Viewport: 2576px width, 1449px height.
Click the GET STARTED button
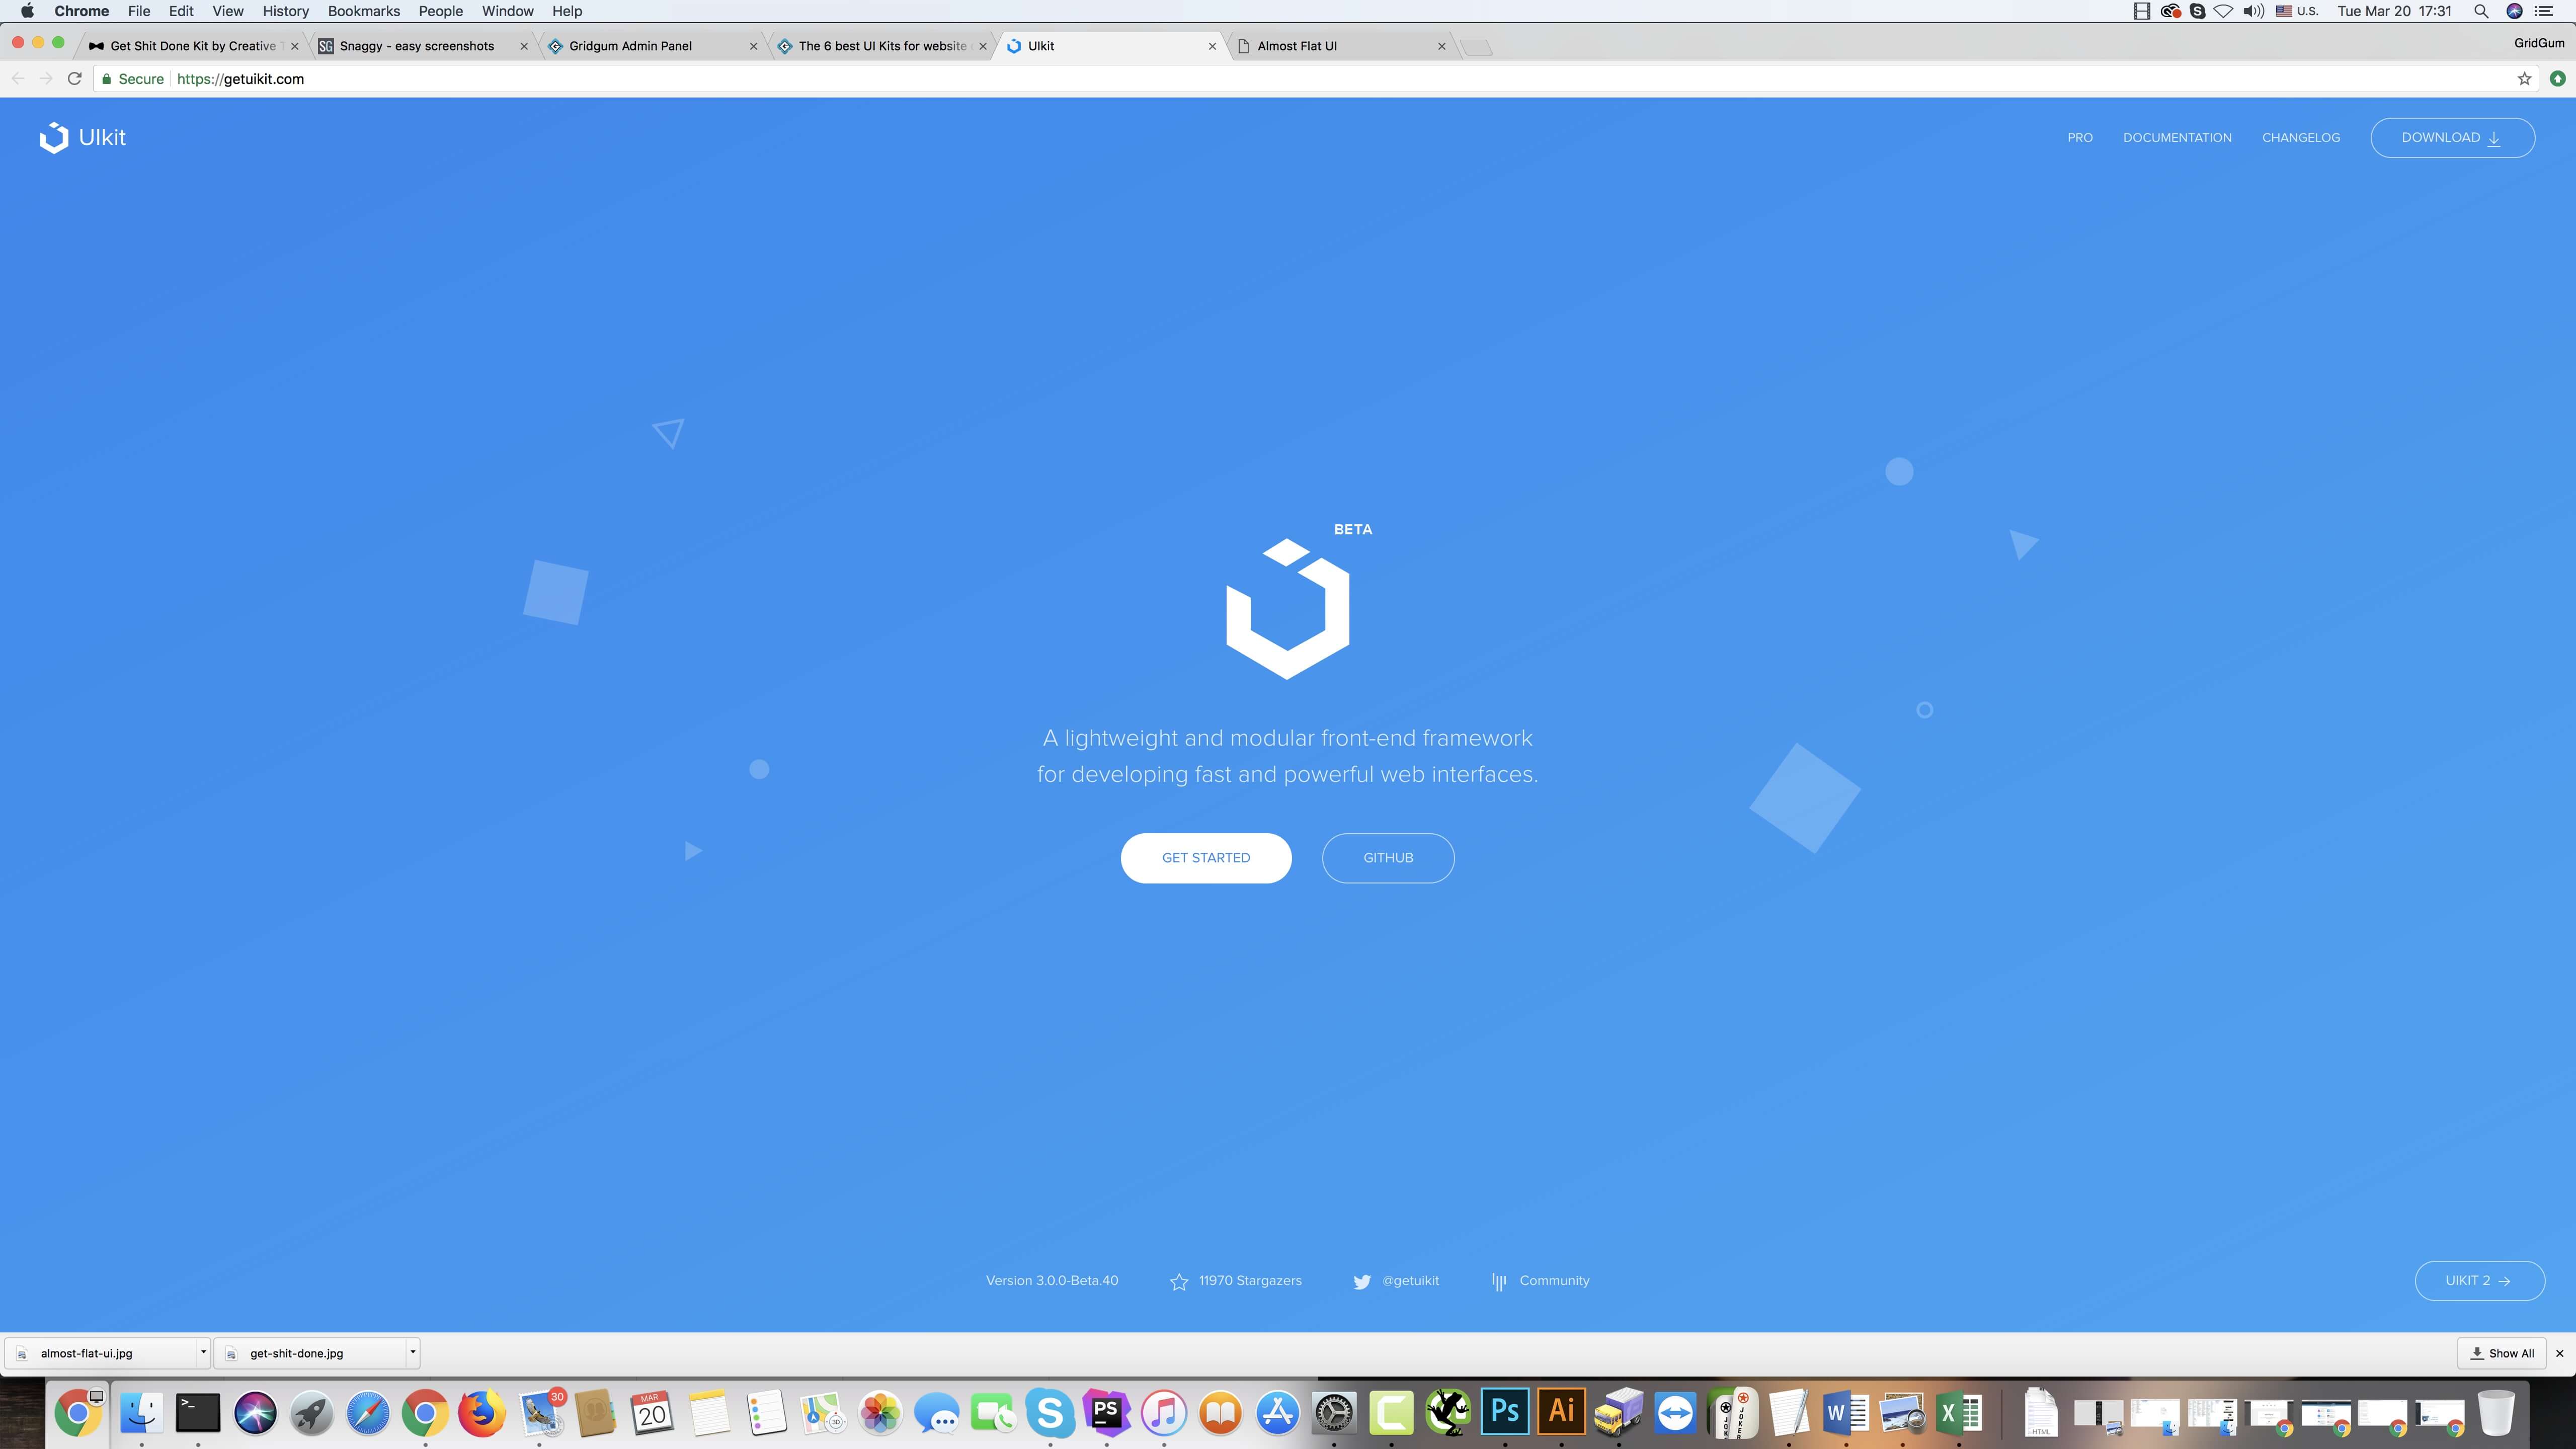coord(1206,857)
